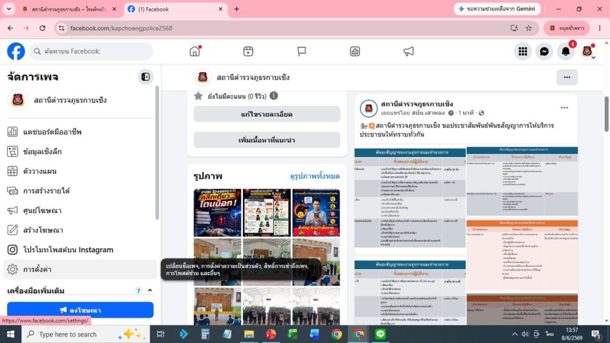The height and width of the screenshot is (343, 610).
Task: Open the Windows notification center icon
Action: click(596, 334)
